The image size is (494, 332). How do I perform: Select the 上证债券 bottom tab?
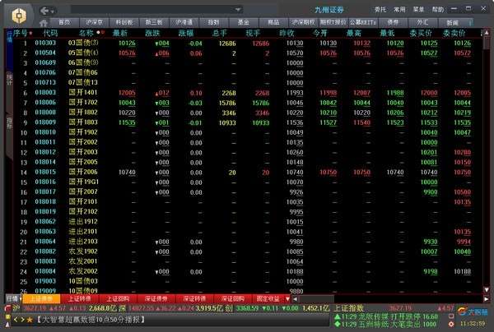point(41,298)
